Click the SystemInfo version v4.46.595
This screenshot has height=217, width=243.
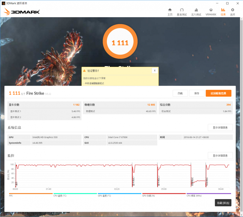37,143
